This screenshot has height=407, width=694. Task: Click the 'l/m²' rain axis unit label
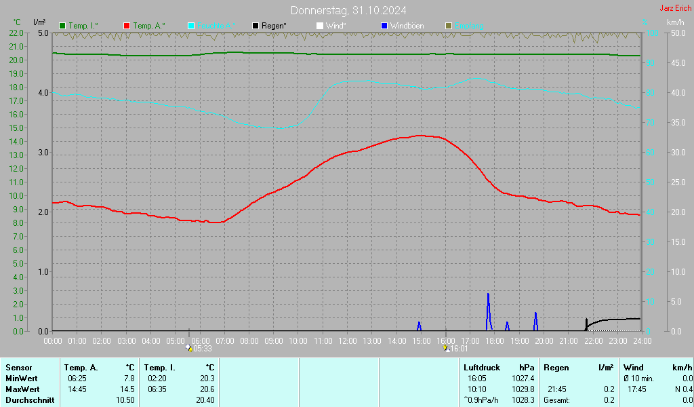pyautogui.click(x=39, y=22)
